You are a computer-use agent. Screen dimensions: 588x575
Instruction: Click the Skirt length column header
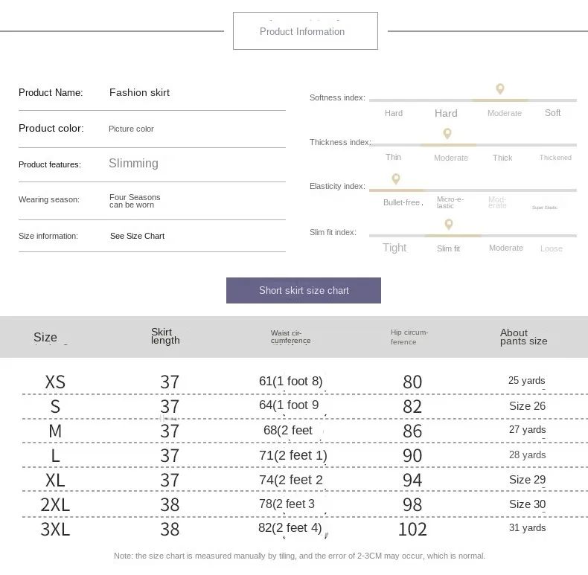[x=165, y=336]
